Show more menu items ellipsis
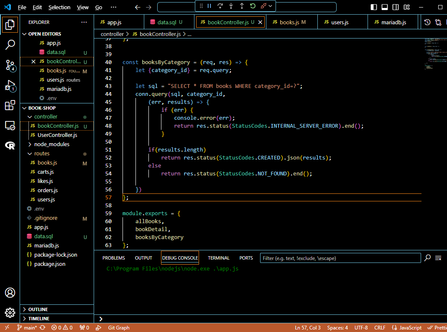This screenshot has height=332, width=447. (113, 8)
